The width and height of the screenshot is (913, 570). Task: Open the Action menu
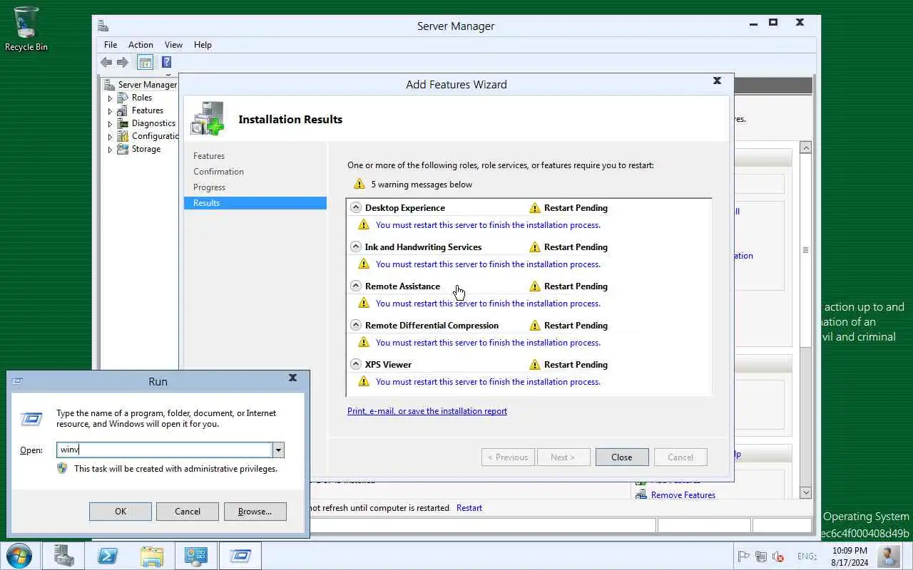[x=141, y=44]
